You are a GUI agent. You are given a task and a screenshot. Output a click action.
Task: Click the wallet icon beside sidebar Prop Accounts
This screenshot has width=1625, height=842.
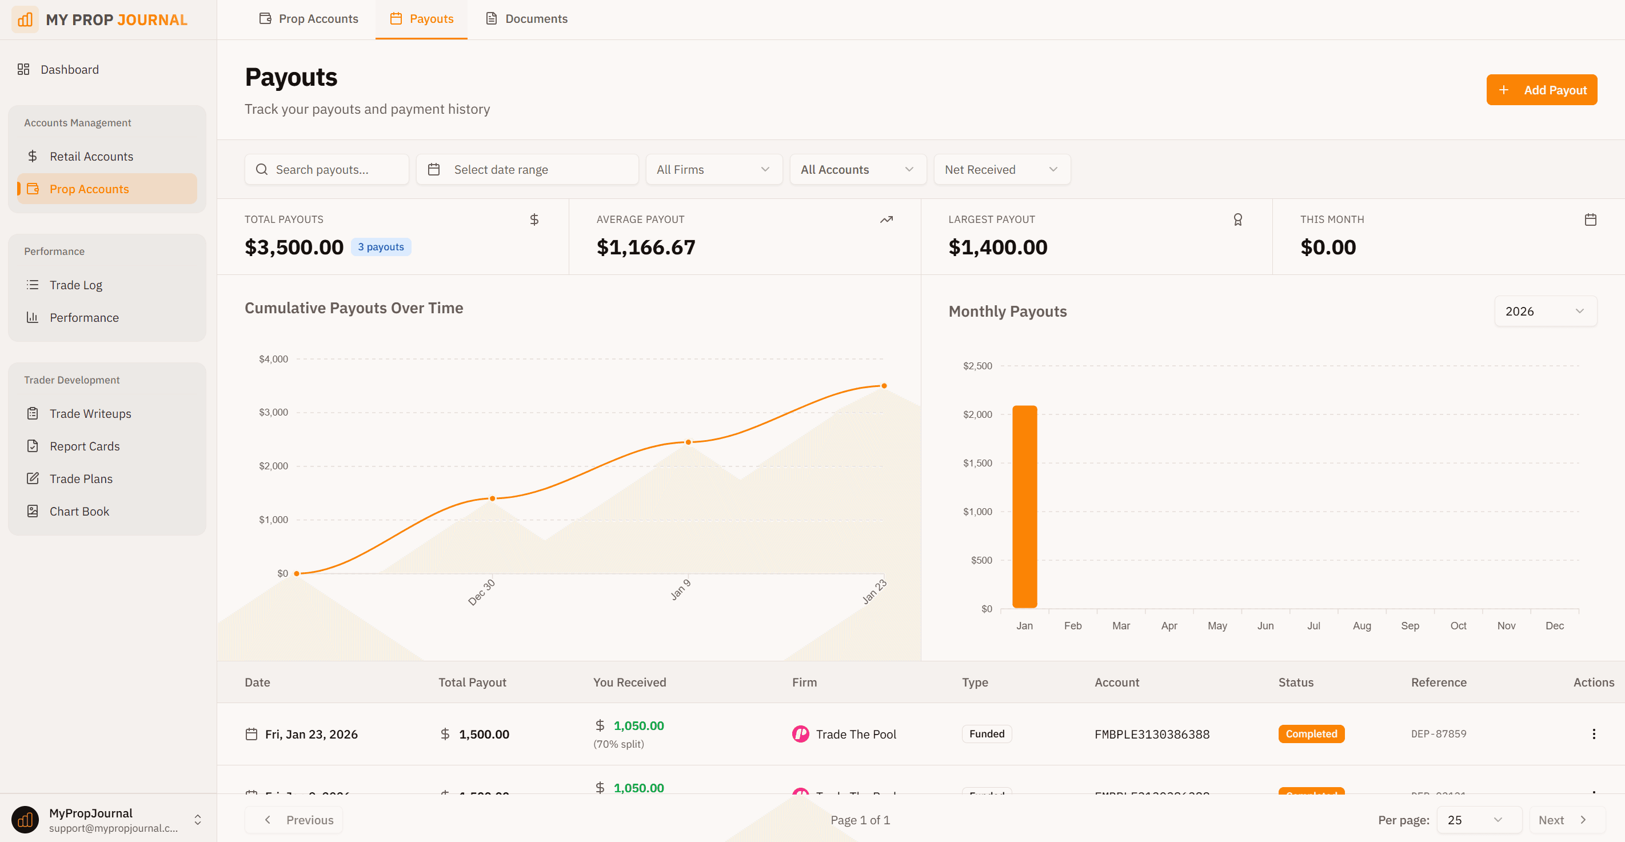coord(33,189)
